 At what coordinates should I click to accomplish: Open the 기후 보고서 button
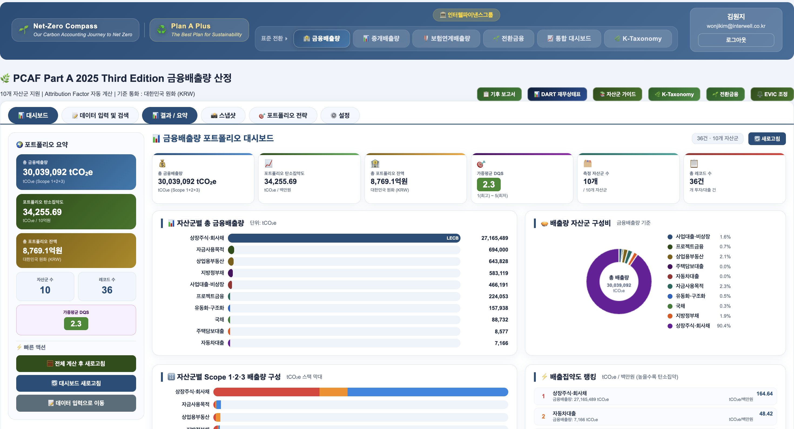(499, 94)
